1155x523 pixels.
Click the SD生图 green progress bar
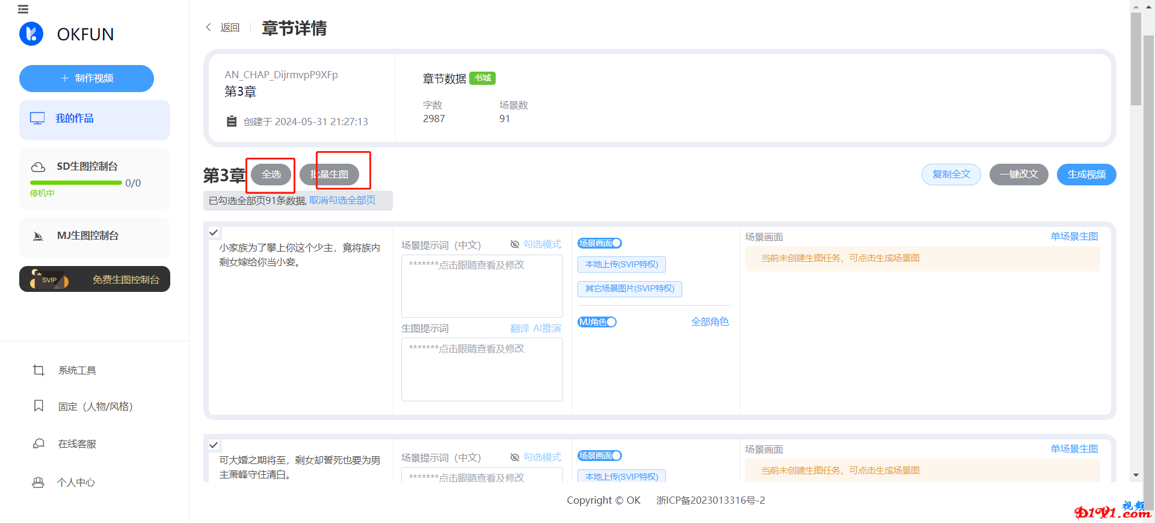point(76,183)
